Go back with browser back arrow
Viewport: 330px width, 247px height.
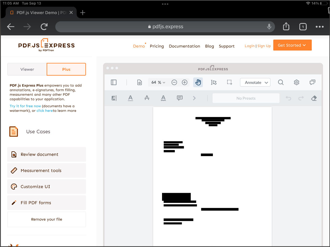pyautogui.click(x=10, y=27)
